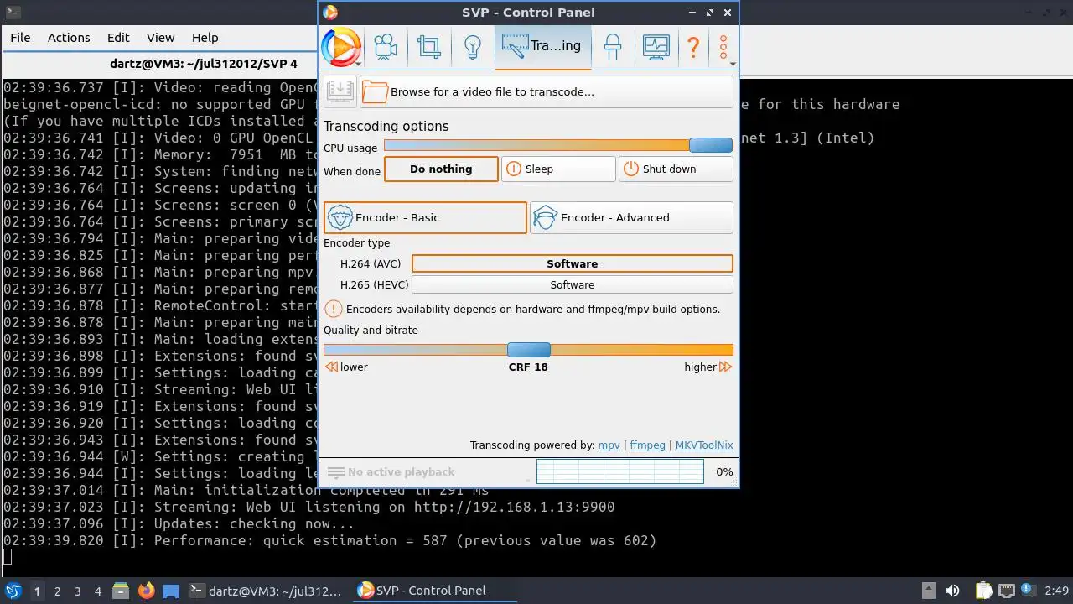Open the ffmpeg link
Viewport: 1073px width, 604px height.
(x=647, y=445)
